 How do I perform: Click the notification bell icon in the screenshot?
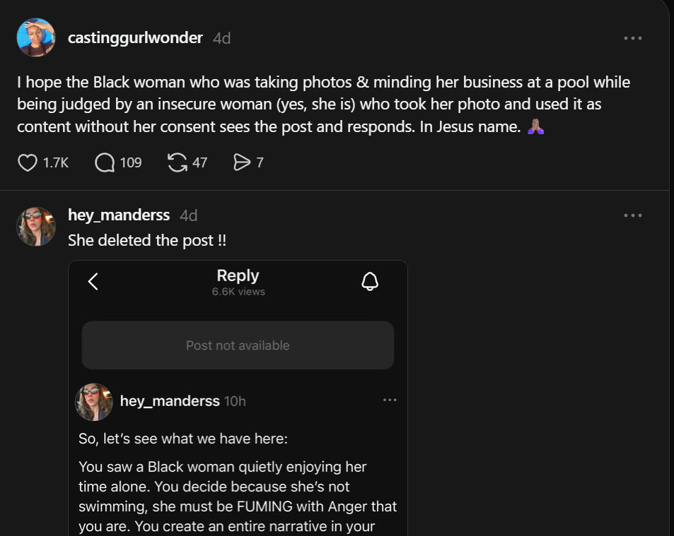point(370,282)
